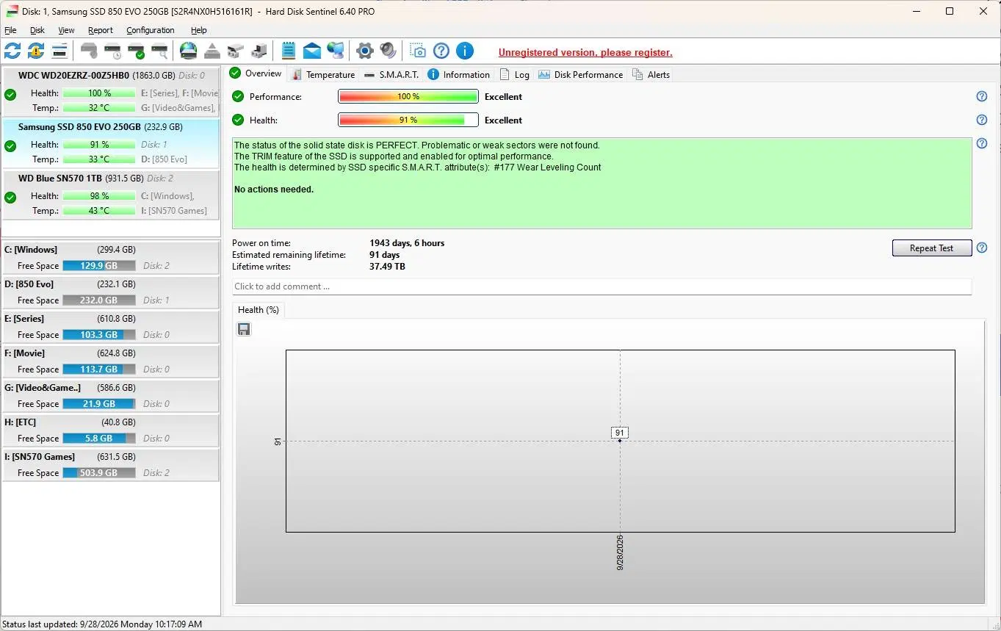Click the globe with monitor network icon
Viewport: 1001px width, 631px height.
click(336, 51)
